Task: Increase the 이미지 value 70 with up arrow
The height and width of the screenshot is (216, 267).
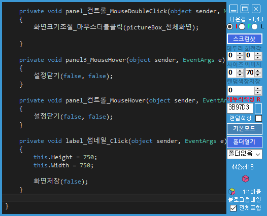Action: coord(258,71)
